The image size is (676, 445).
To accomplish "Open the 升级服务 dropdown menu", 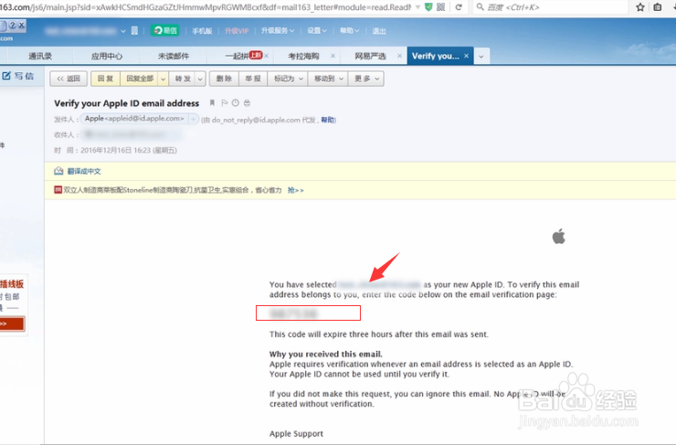I will pyautogui.click(x=278, y=31).
